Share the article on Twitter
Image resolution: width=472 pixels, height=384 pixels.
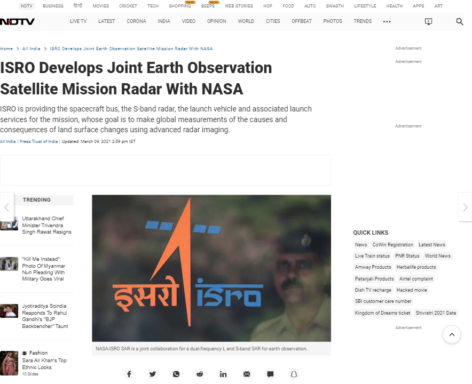point(152,374)
